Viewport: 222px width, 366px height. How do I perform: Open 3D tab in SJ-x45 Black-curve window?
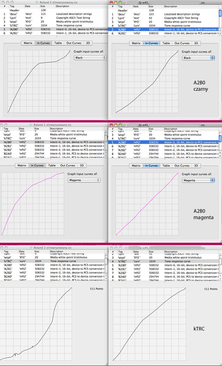coord(196,43)
